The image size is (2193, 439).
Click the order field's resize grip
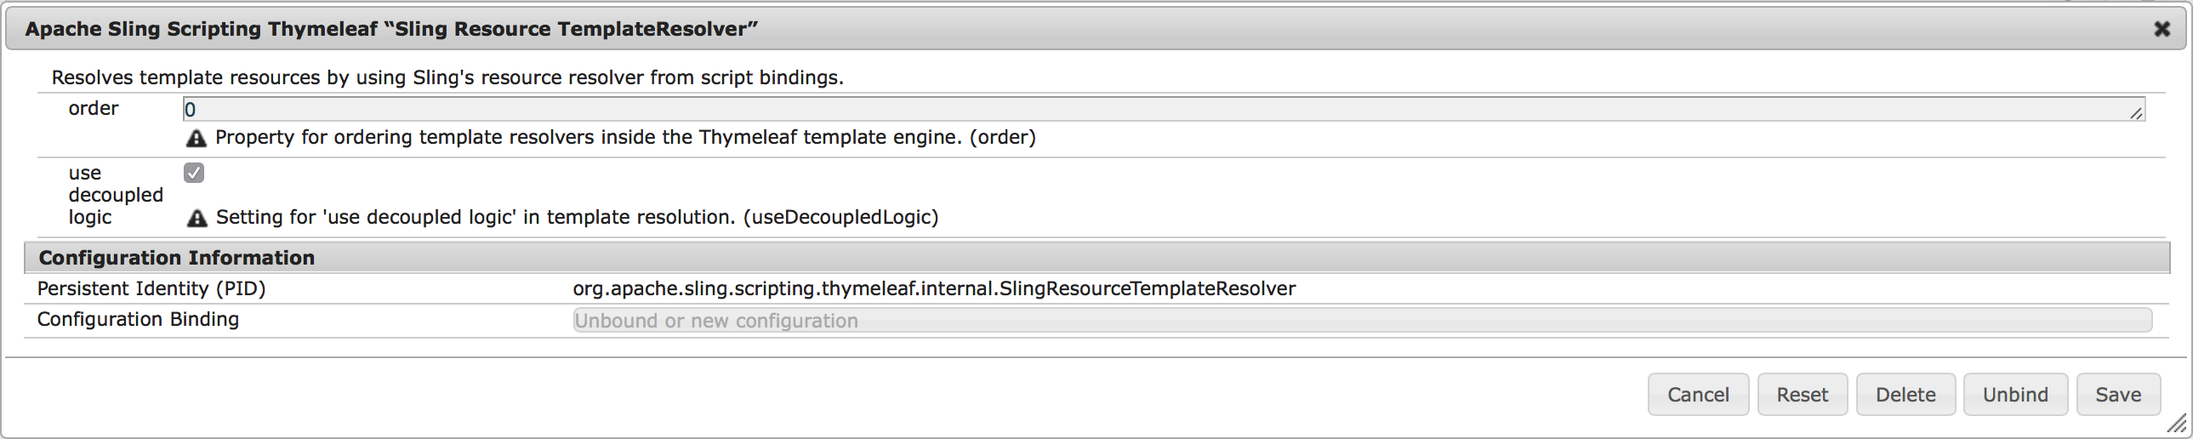[x=2136, y=113]
